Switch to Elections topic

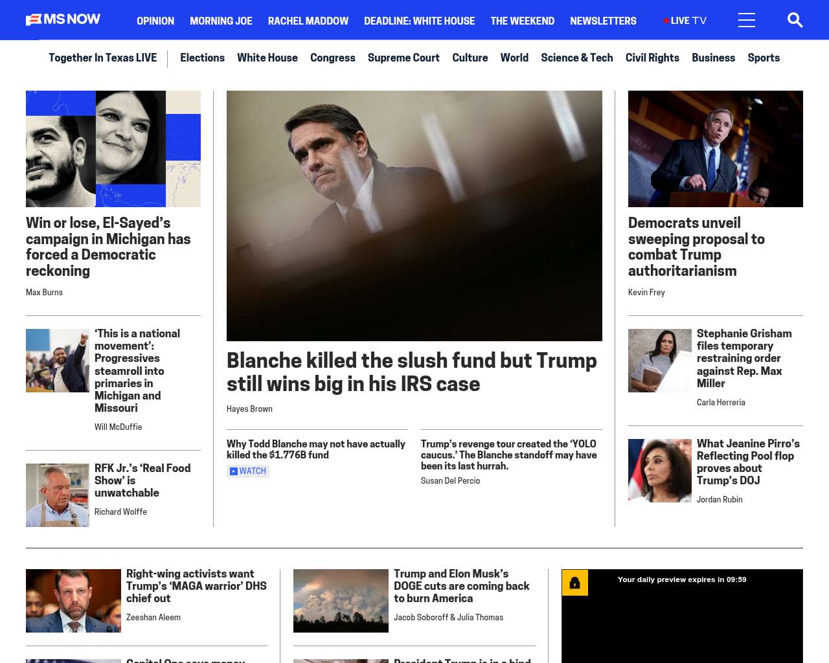click(202, 58)
